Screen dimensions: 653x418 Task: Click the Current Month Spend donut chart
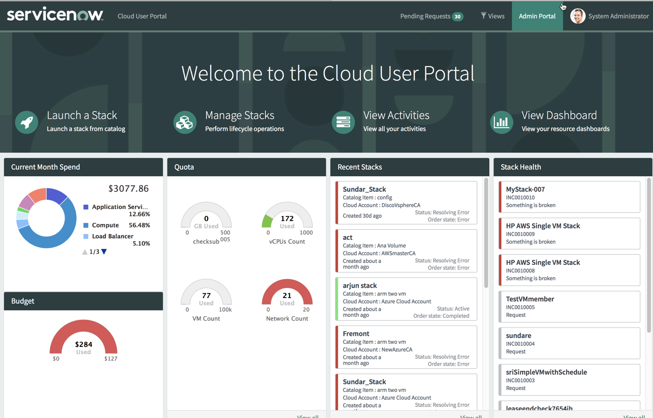[x=46, y=218]
